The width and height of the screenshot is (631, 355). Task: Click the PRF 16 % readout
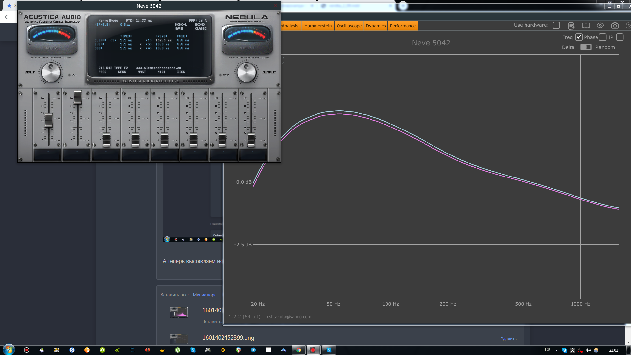pos(198,21)
